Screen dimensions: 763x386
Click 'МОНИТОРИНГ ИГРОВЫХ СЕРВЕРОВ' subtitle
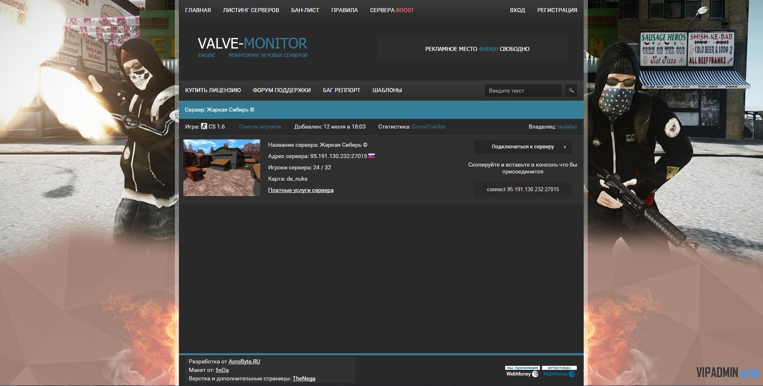coord(268,55)
